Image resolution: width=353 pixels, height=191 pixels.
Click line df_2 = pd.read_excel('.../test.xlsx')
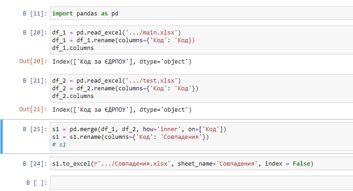point(116,81)
